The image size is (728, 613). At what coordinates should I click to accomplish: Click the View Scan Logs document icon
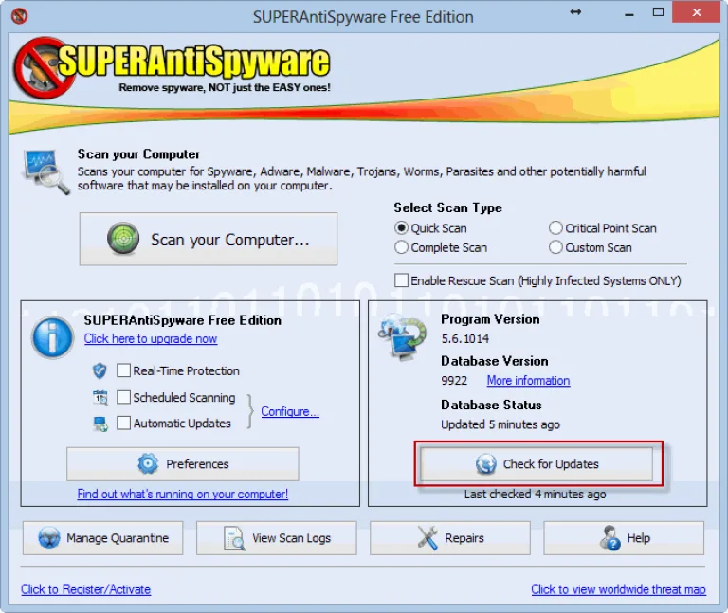[x=234, y=538]
